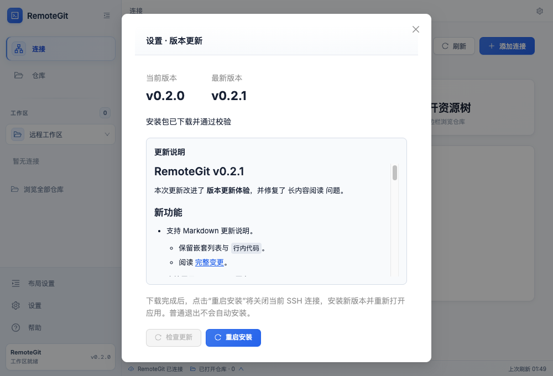Click 已打开仓库 · 0 in the status bar

[x=217, y=369]
